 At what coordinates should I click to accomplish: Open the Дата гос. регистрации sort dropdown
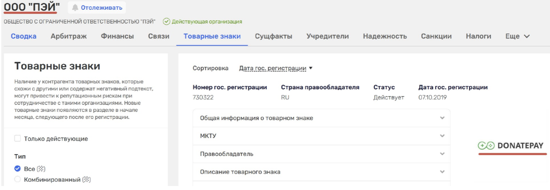(275, 68)
